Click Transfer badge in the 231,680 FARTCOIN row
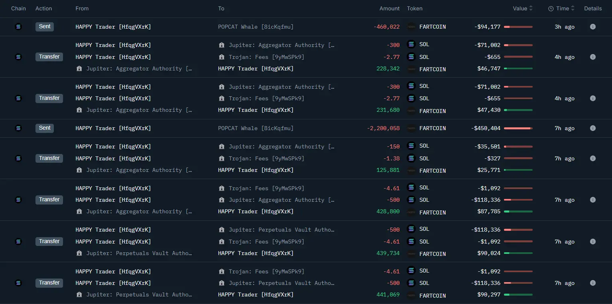 point(49,98)
